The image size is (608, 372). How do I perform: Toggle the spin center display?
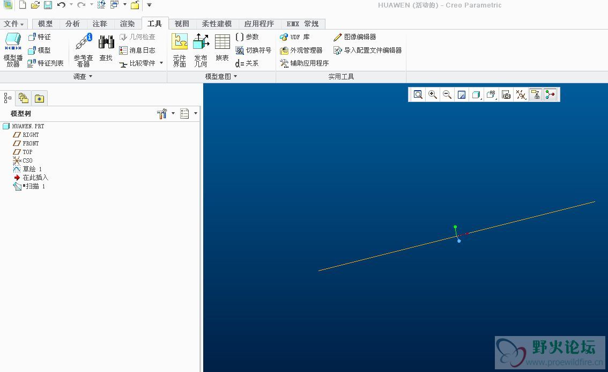point(550,95)
